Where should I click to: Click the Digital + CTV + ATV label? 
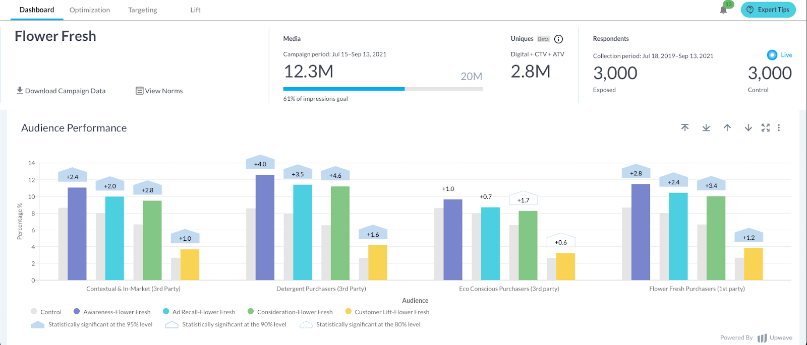point(538,54)
